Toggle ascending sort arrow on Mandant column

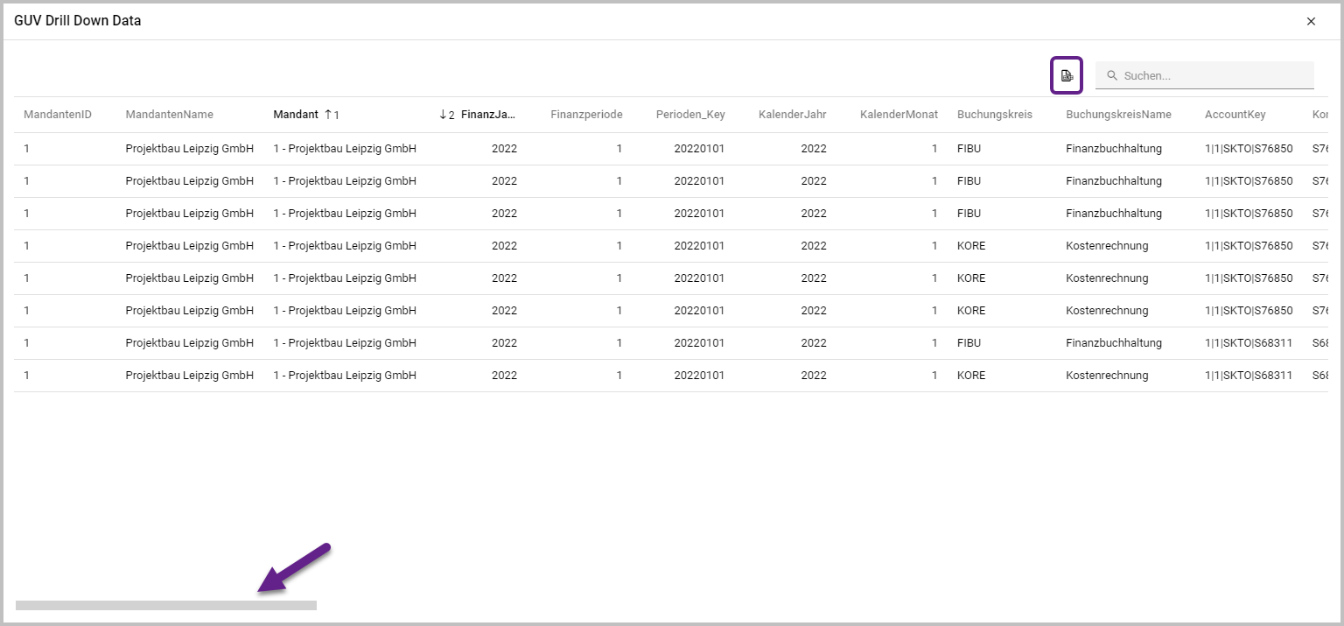(x=328, y=115)
